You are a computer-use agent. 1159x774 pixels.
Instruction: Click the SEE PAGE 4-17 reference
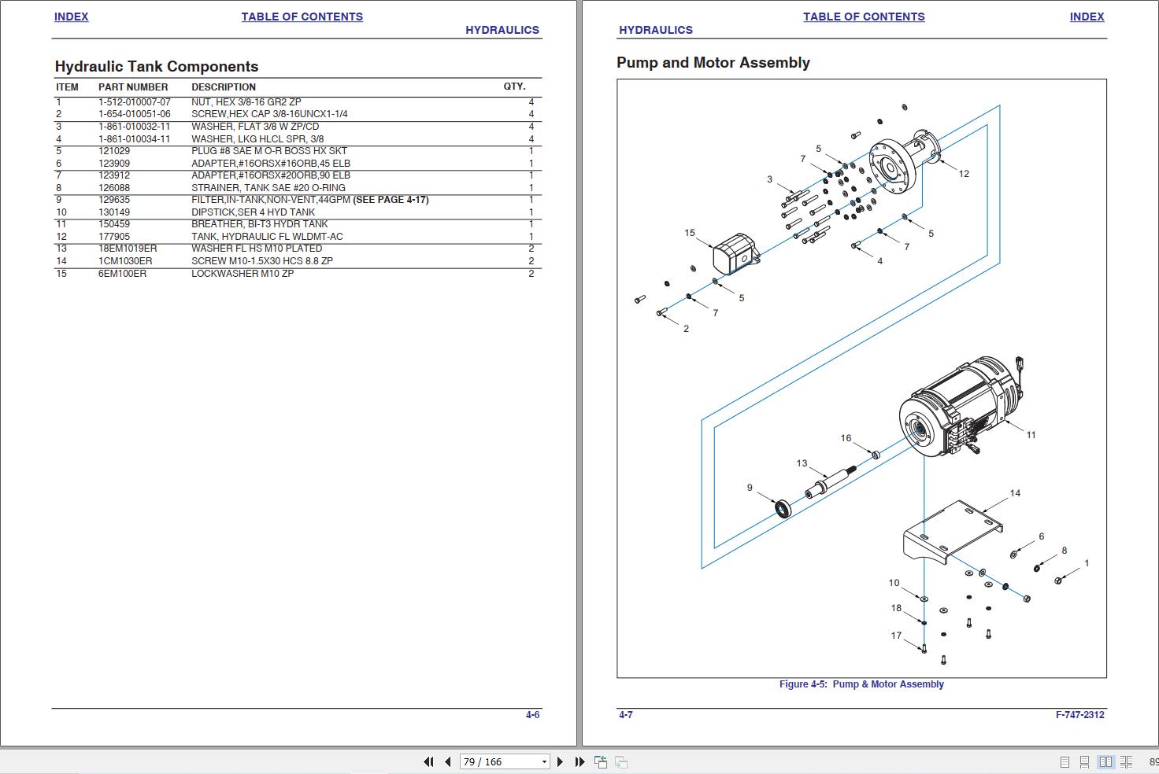coord(391,200)
